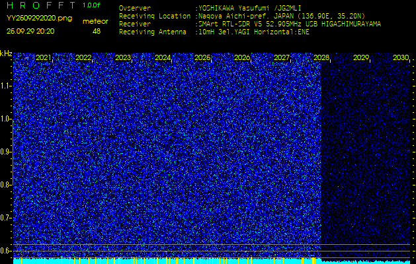The width and height of the screenshot is (416, 264).
Task: Select observer name YOSHIKAWA Yasufumi /JG2MLI
Action: click(249, 8)
